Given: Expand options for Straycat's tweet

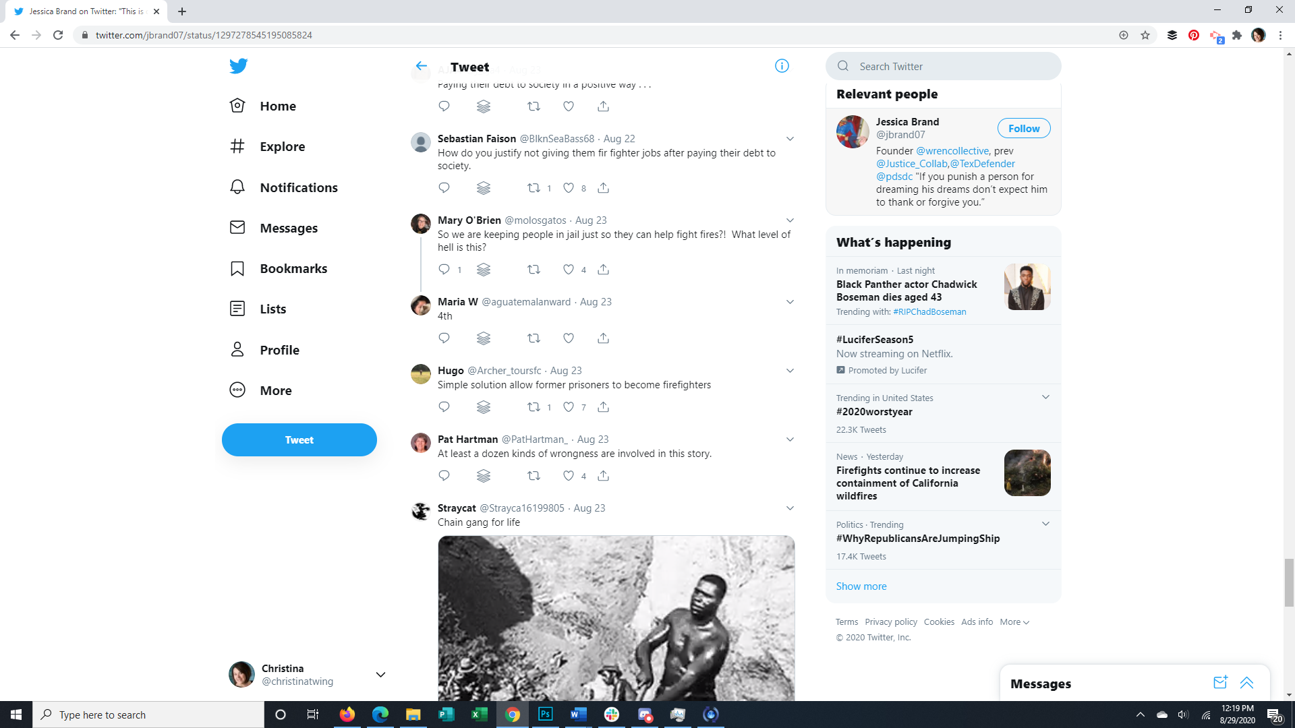Looking at the screenshot, I should (790, 508).
